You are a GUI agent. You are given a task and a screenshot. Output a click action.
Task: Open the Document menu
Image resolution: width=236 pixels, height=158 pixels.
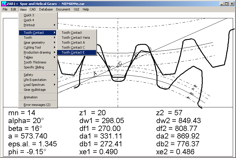(x=63, y=9)
